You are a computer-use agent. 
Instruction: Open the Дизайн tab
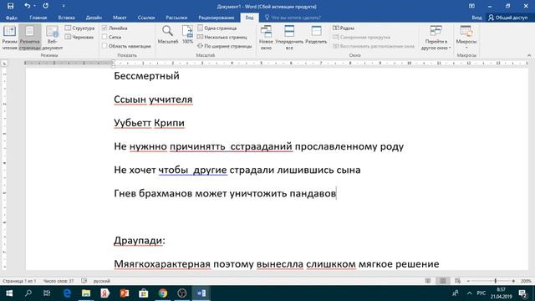[94, 18]
